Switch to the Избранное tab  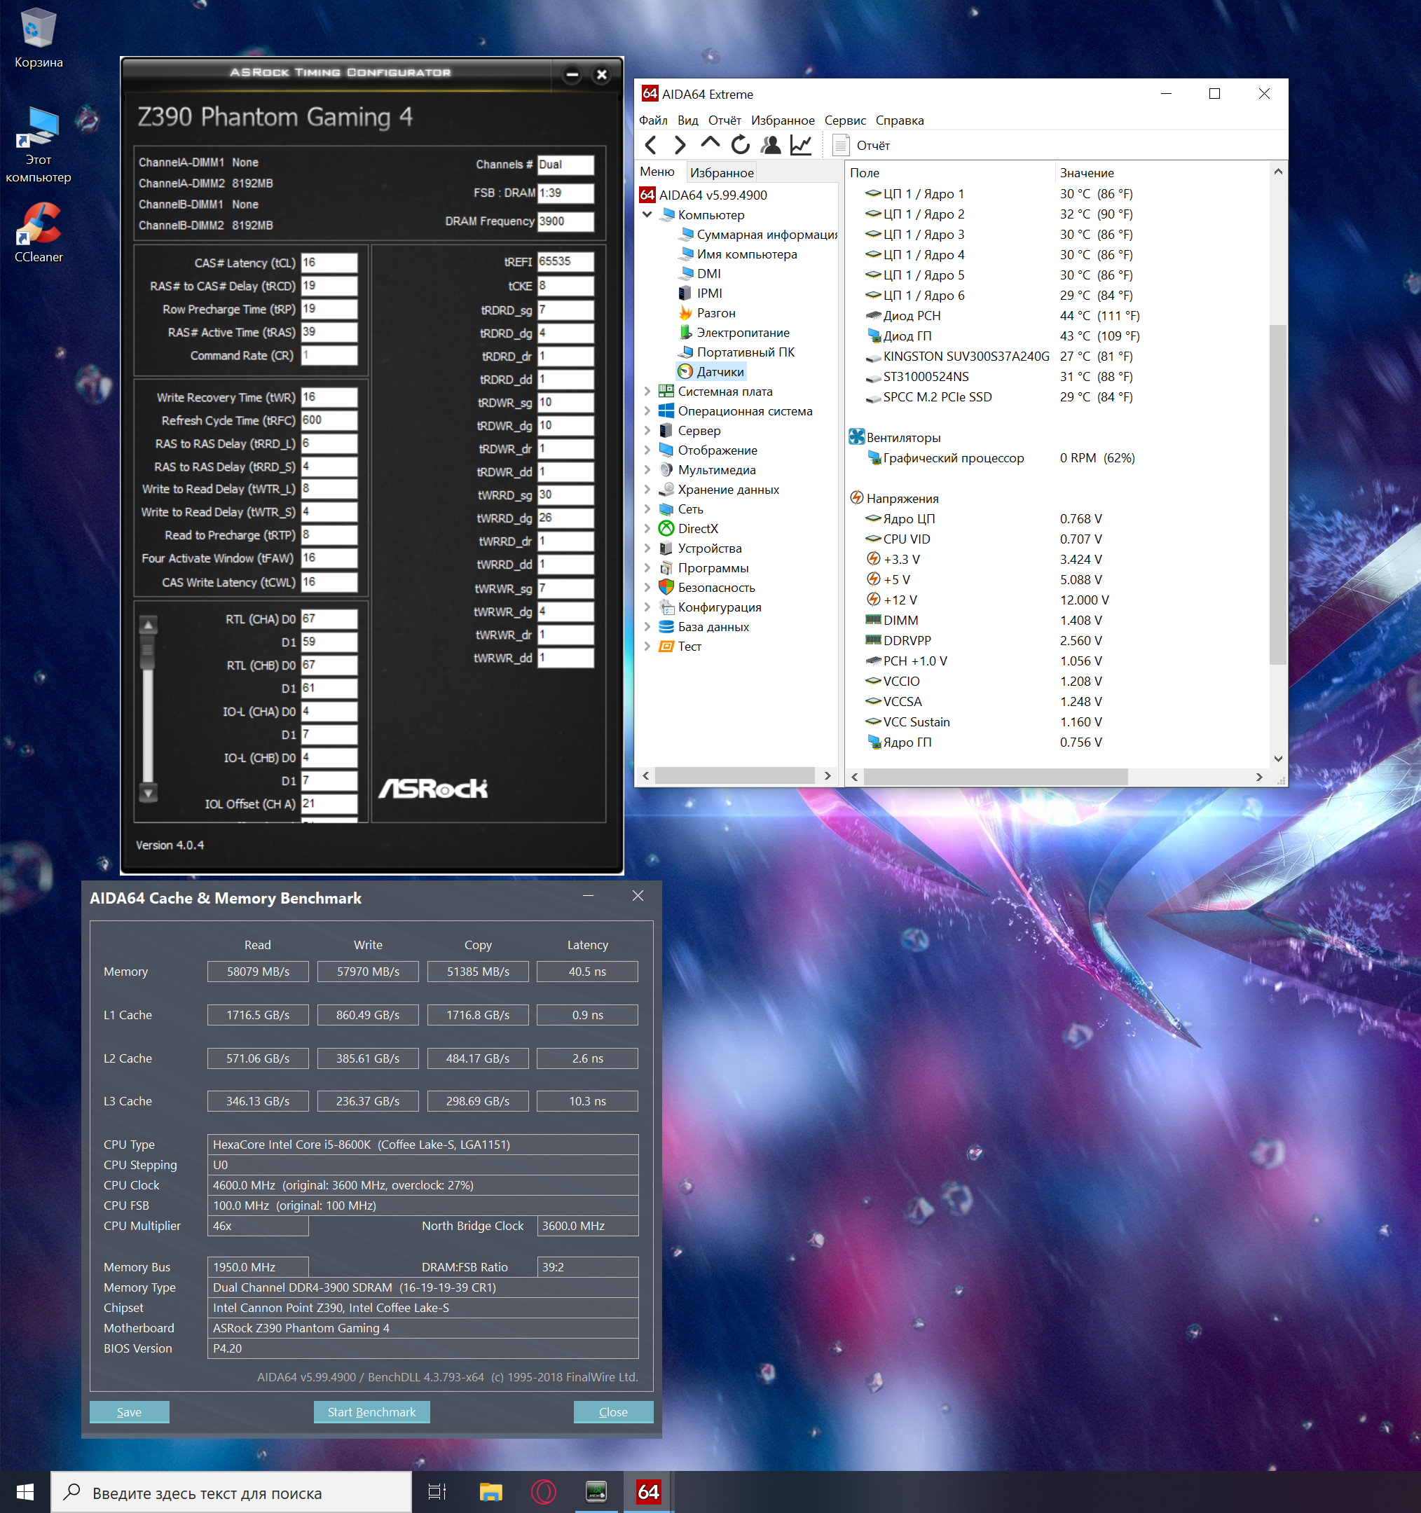click(721, 173)
